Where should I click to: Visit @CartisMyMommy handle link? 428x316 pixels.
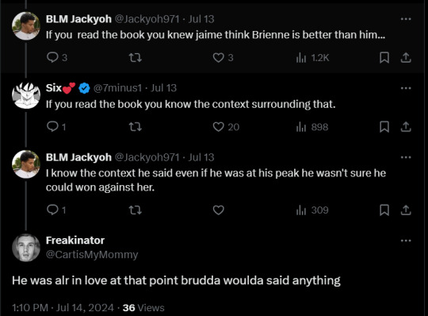(92, 255)
